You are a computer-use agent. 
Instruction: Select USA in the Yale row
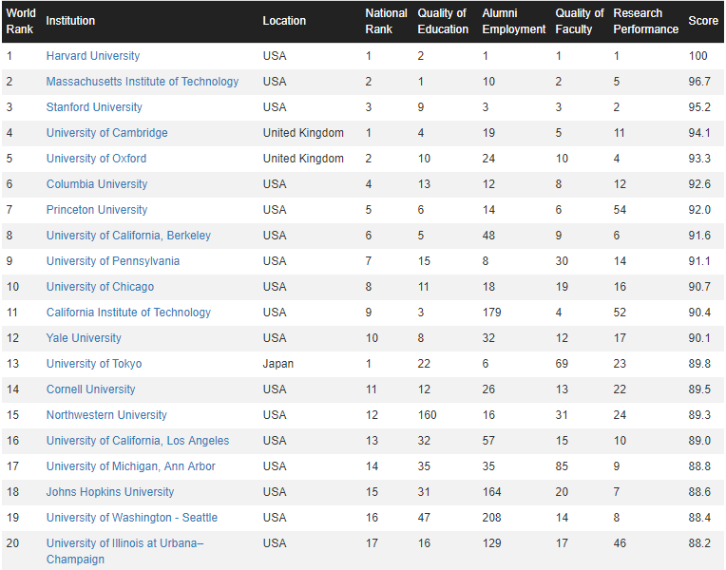pos(275,338)
